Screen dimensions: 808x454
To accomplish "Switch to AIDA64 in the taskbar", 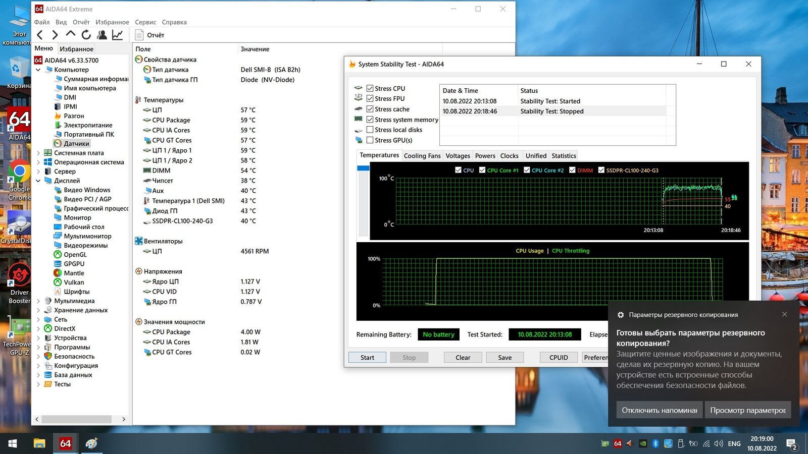I will point(66,443).
